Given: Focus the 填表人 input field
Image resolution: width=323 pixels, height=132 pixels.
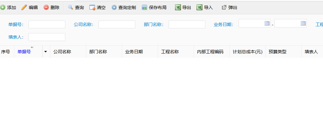Looking at the screenshot, I should (x=47, y=37).
